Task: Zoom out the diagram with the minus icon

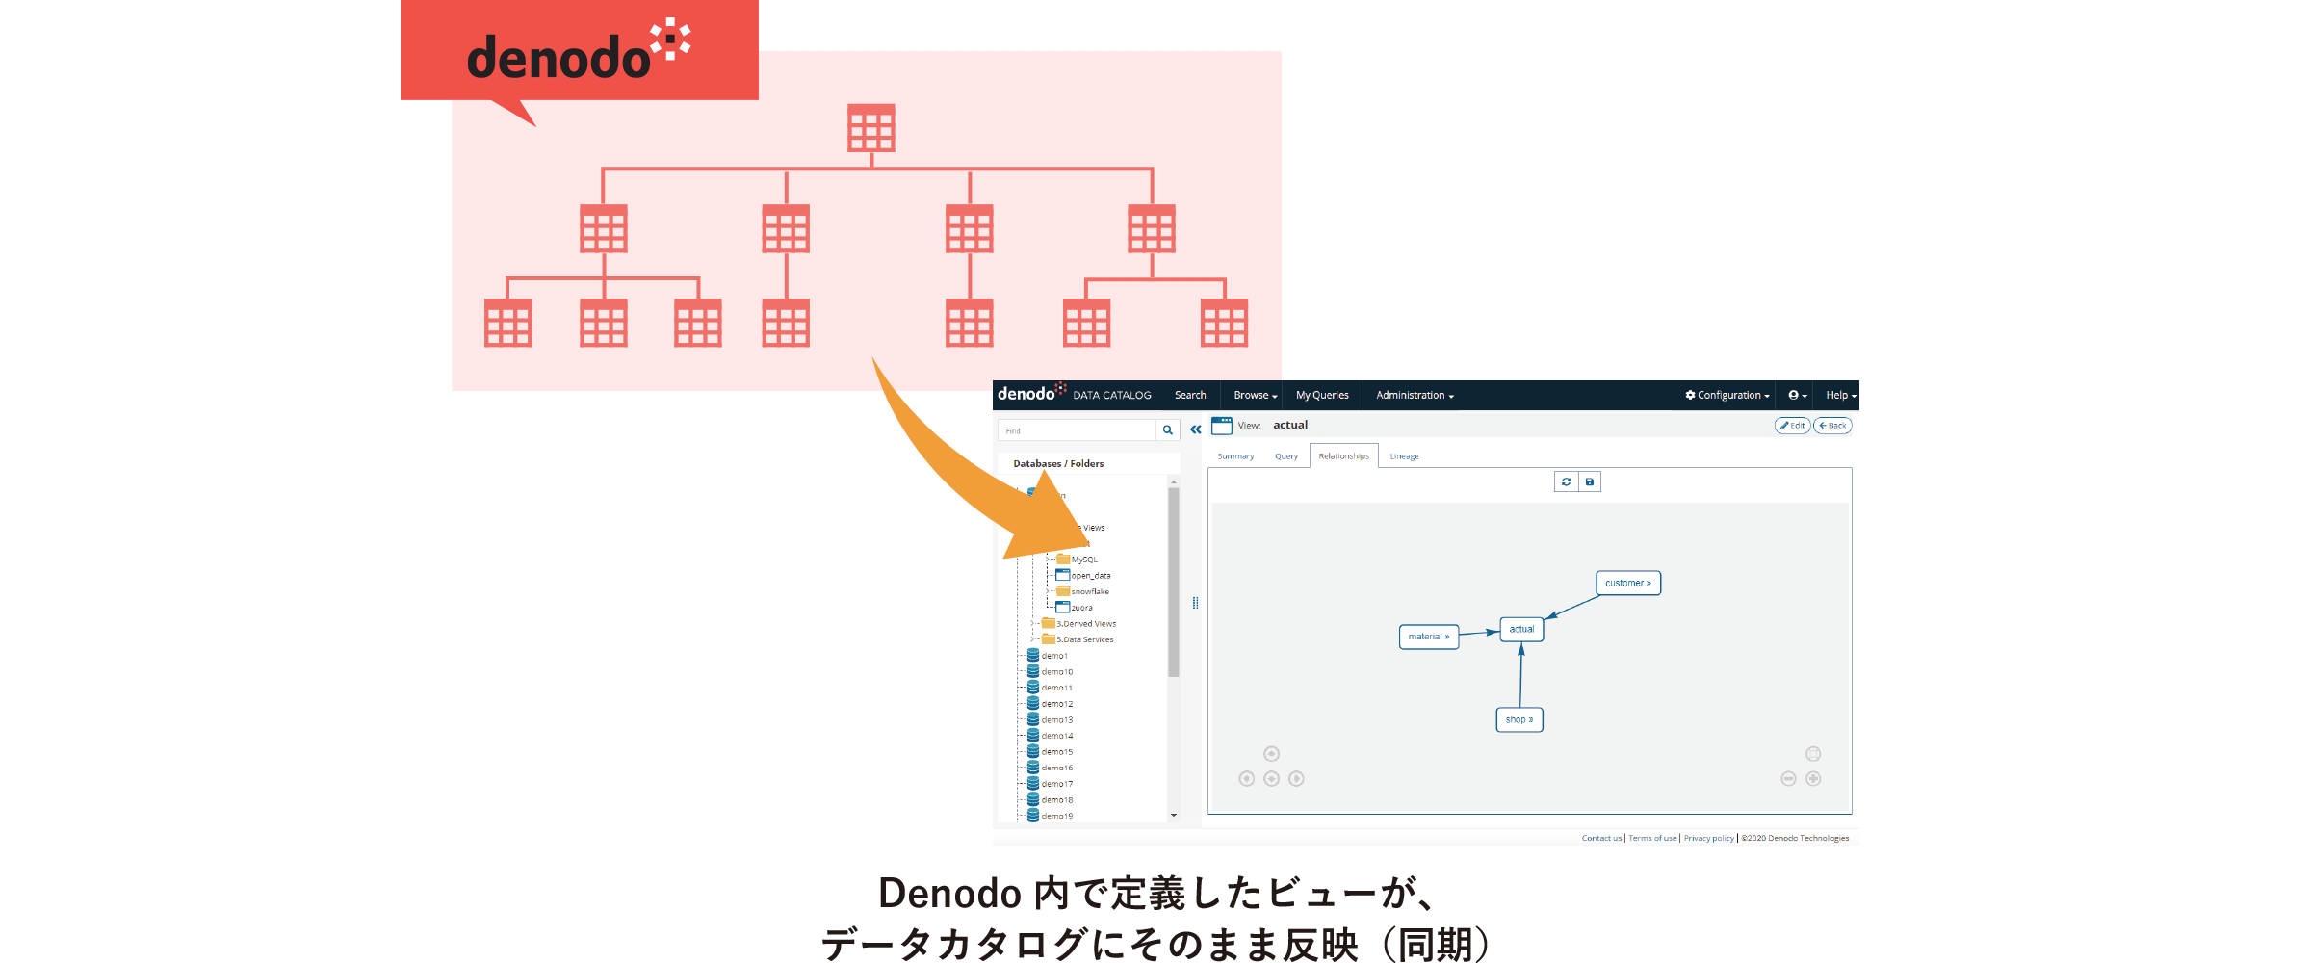Action: [x=1788, y=778]
